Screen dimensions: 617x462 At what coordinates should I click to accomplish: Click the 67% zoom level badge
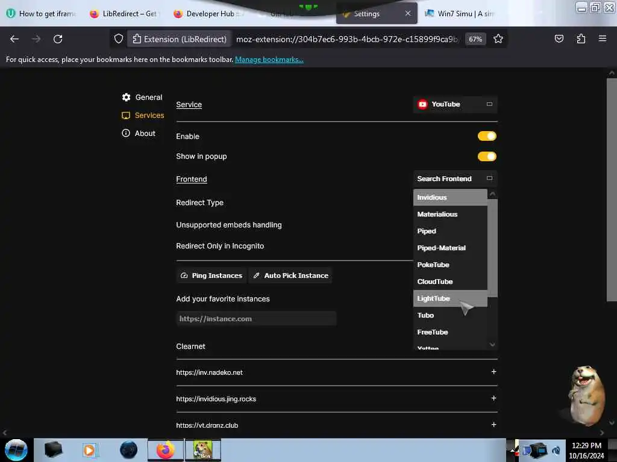(x=475, y=39)
